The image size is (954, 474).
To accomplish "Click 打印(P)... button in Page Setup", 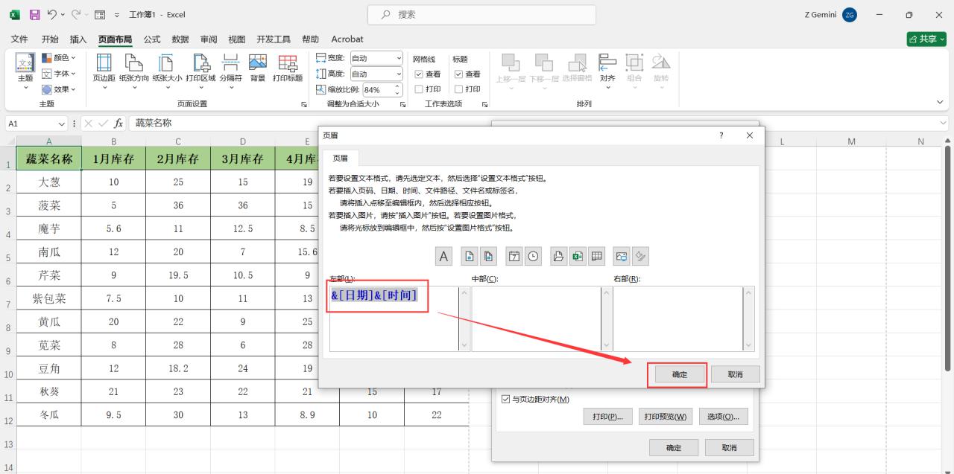I will (x=608, y=417).
